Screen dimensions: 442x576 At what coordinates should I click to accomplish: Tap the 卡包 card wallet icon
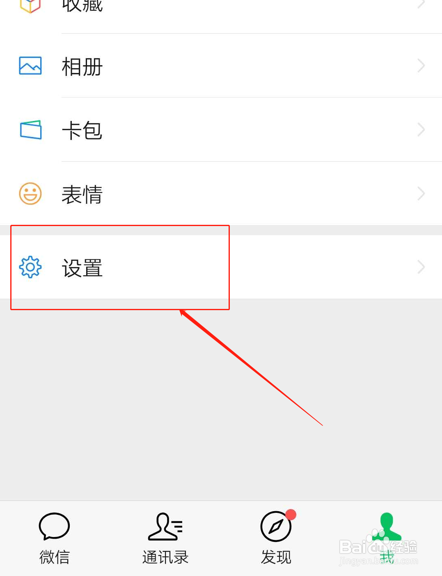[31, 130]
